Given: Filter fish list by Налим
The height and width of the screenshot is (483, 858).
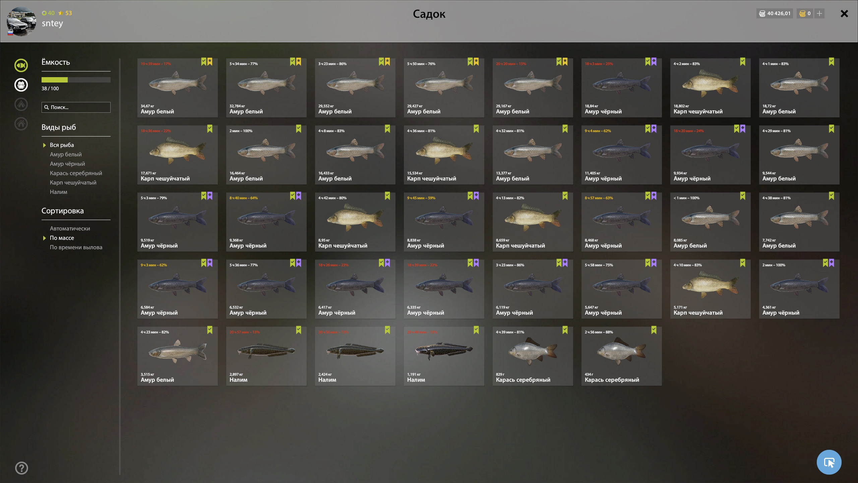Looking at the screenshot, I should (58, 192).
